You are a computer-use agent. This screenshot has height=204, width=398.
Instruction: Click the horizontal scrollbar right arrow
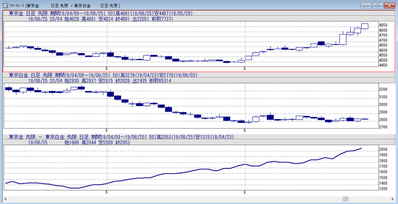pos(393,199)
